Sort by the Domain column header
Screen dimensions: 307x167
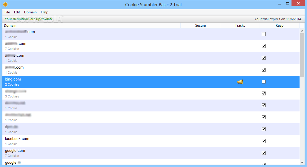(x=91, y=26)
